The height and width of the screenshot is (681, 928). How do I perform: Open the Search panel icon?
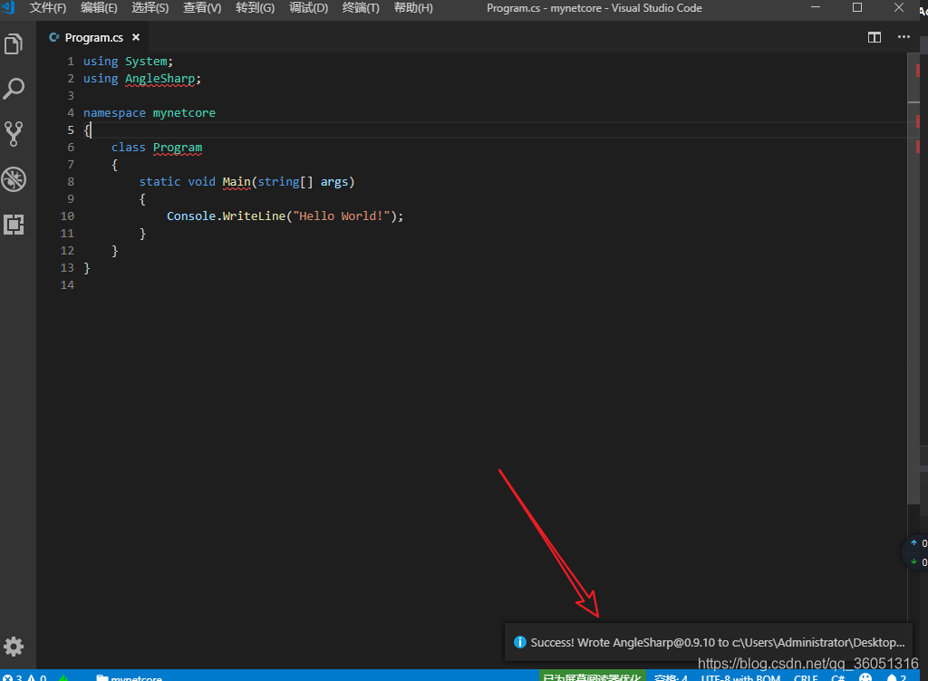coord(14,88)
